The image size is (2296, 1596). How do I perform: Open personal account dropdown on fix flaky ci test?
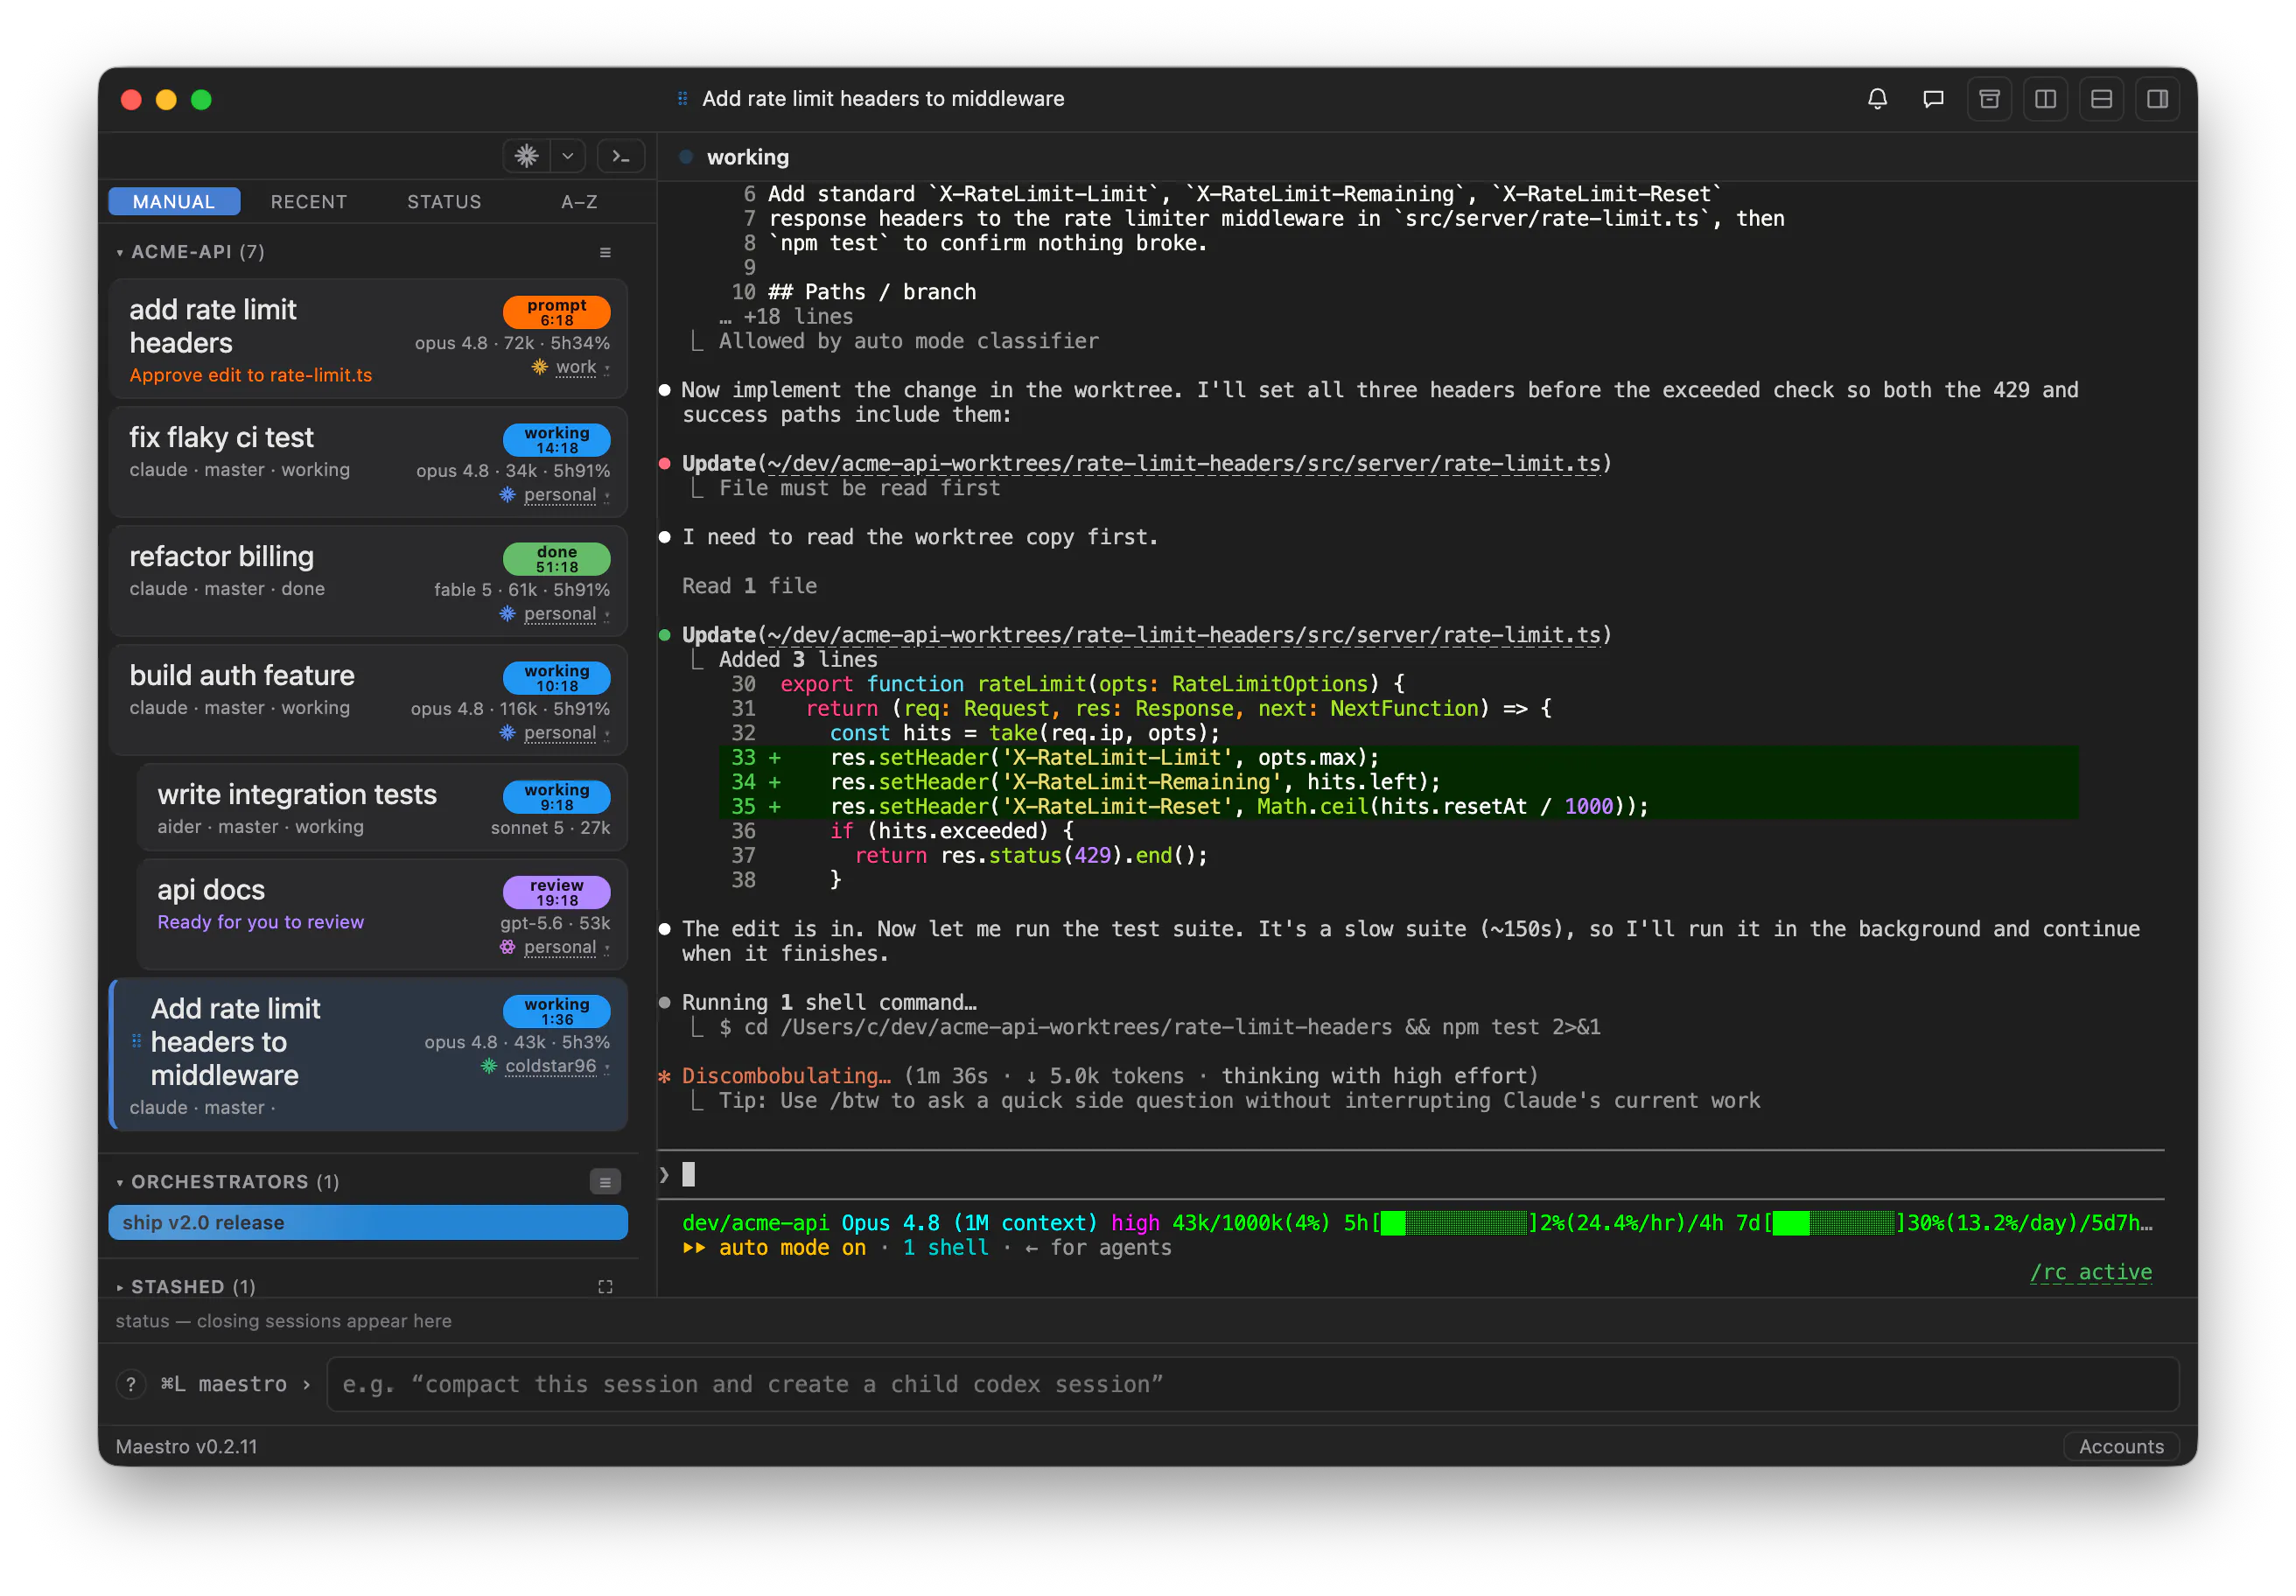(x=566, y=494)
